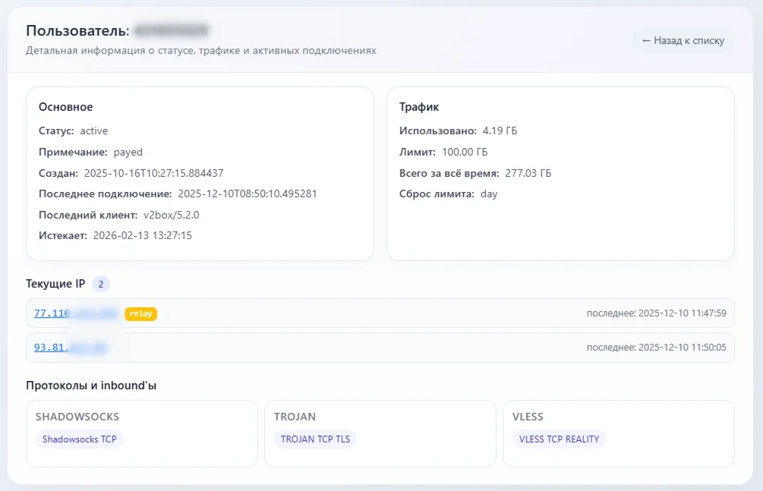Select the VLESS TCP REALITY inbound chip
Screen dimensions: 763x491
click(x=558, y=439)
